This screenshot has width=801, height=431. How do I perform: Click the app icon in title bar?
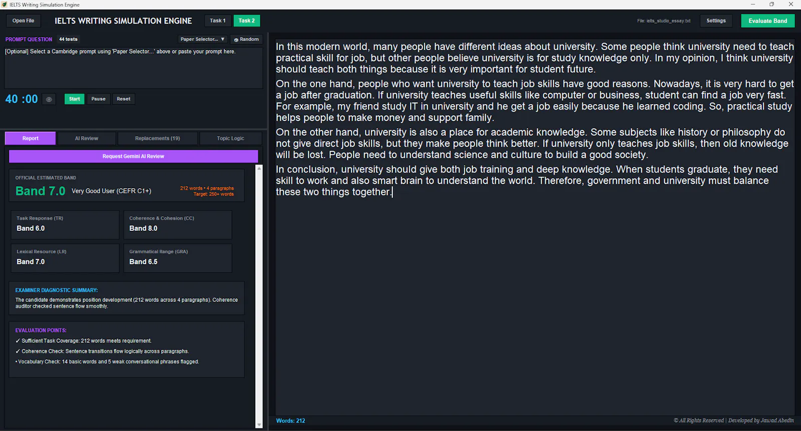click(x=5, y=5)
